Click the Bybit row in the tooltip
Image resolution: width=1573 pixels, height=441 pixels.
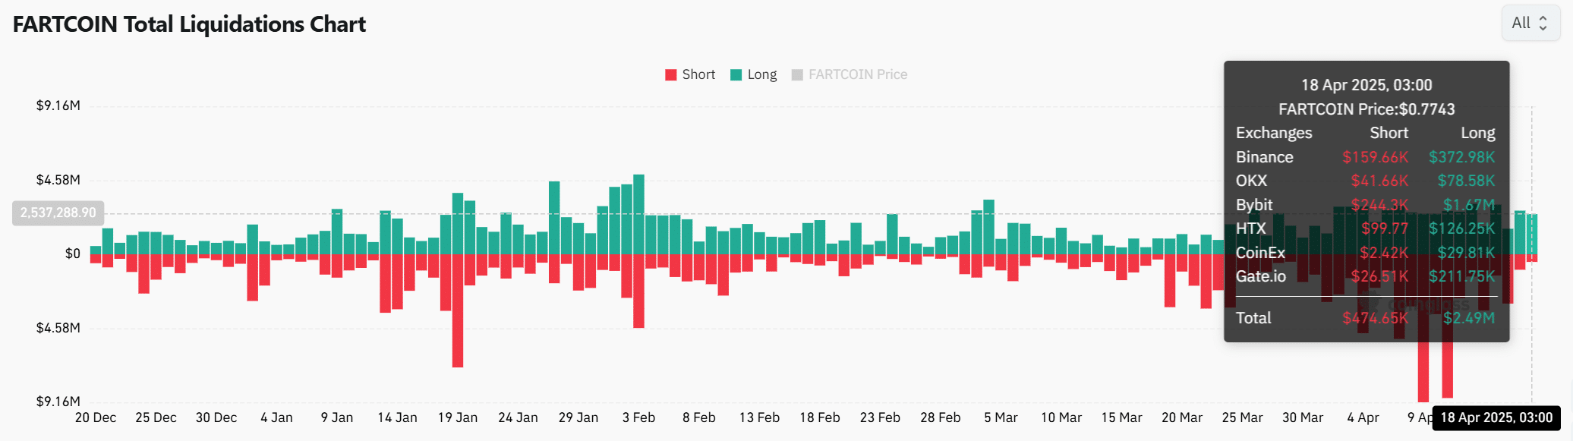(x=1365, y=205)
